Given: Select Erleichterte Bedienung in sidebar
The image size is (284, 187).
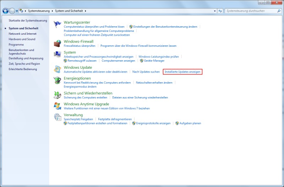Looking at the screenshot, I should point(23,69).
